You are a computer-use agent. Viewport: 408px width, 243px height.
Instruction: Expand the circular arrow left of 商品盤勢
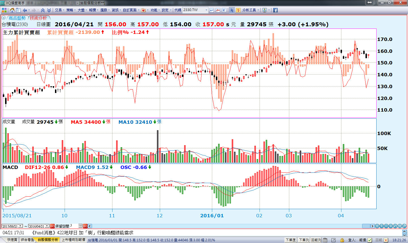click(4, 18)
